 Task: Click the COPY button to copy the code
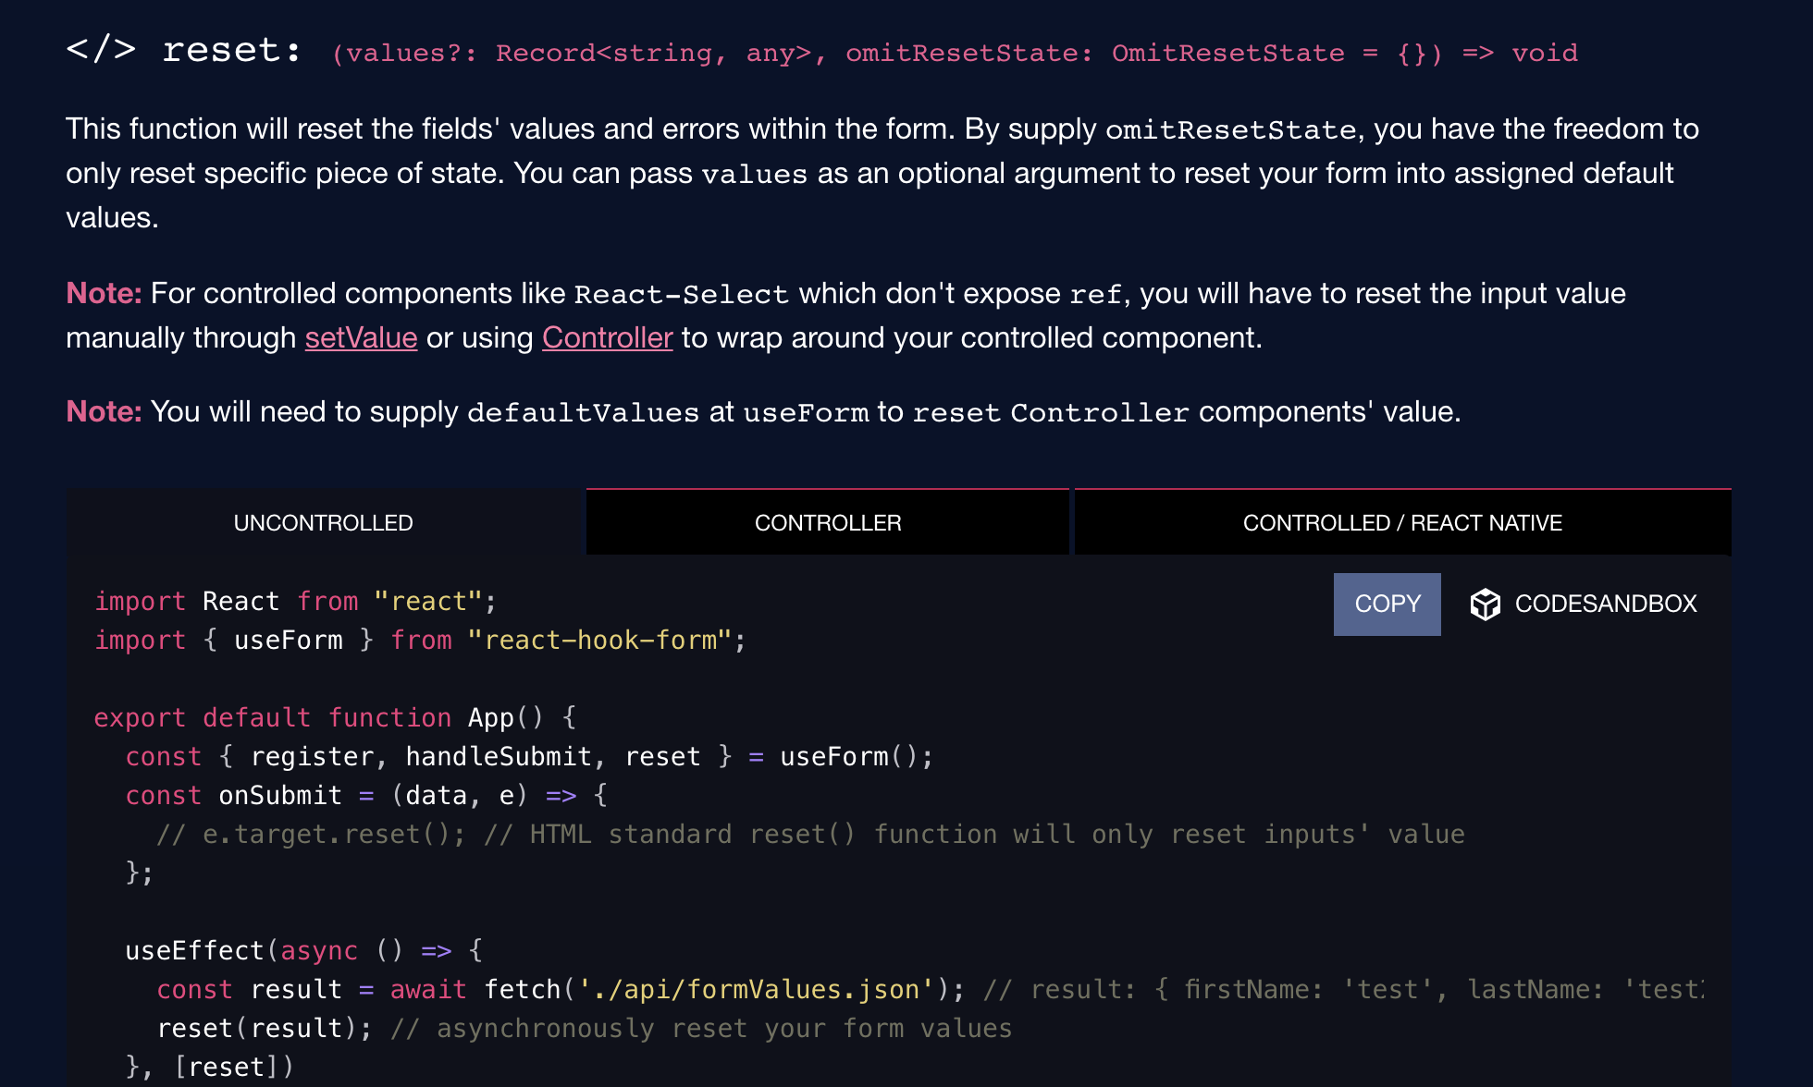(1387, 604)
